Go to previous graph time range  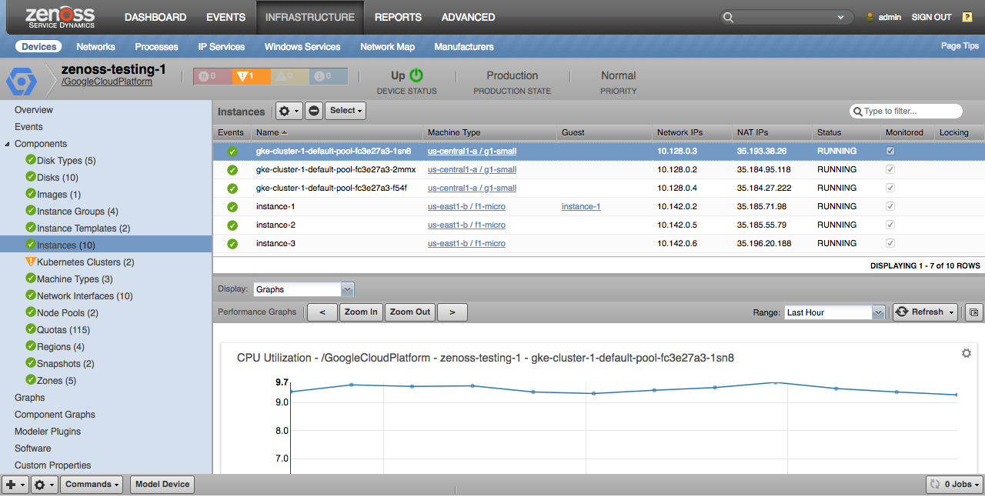(322, 312)
